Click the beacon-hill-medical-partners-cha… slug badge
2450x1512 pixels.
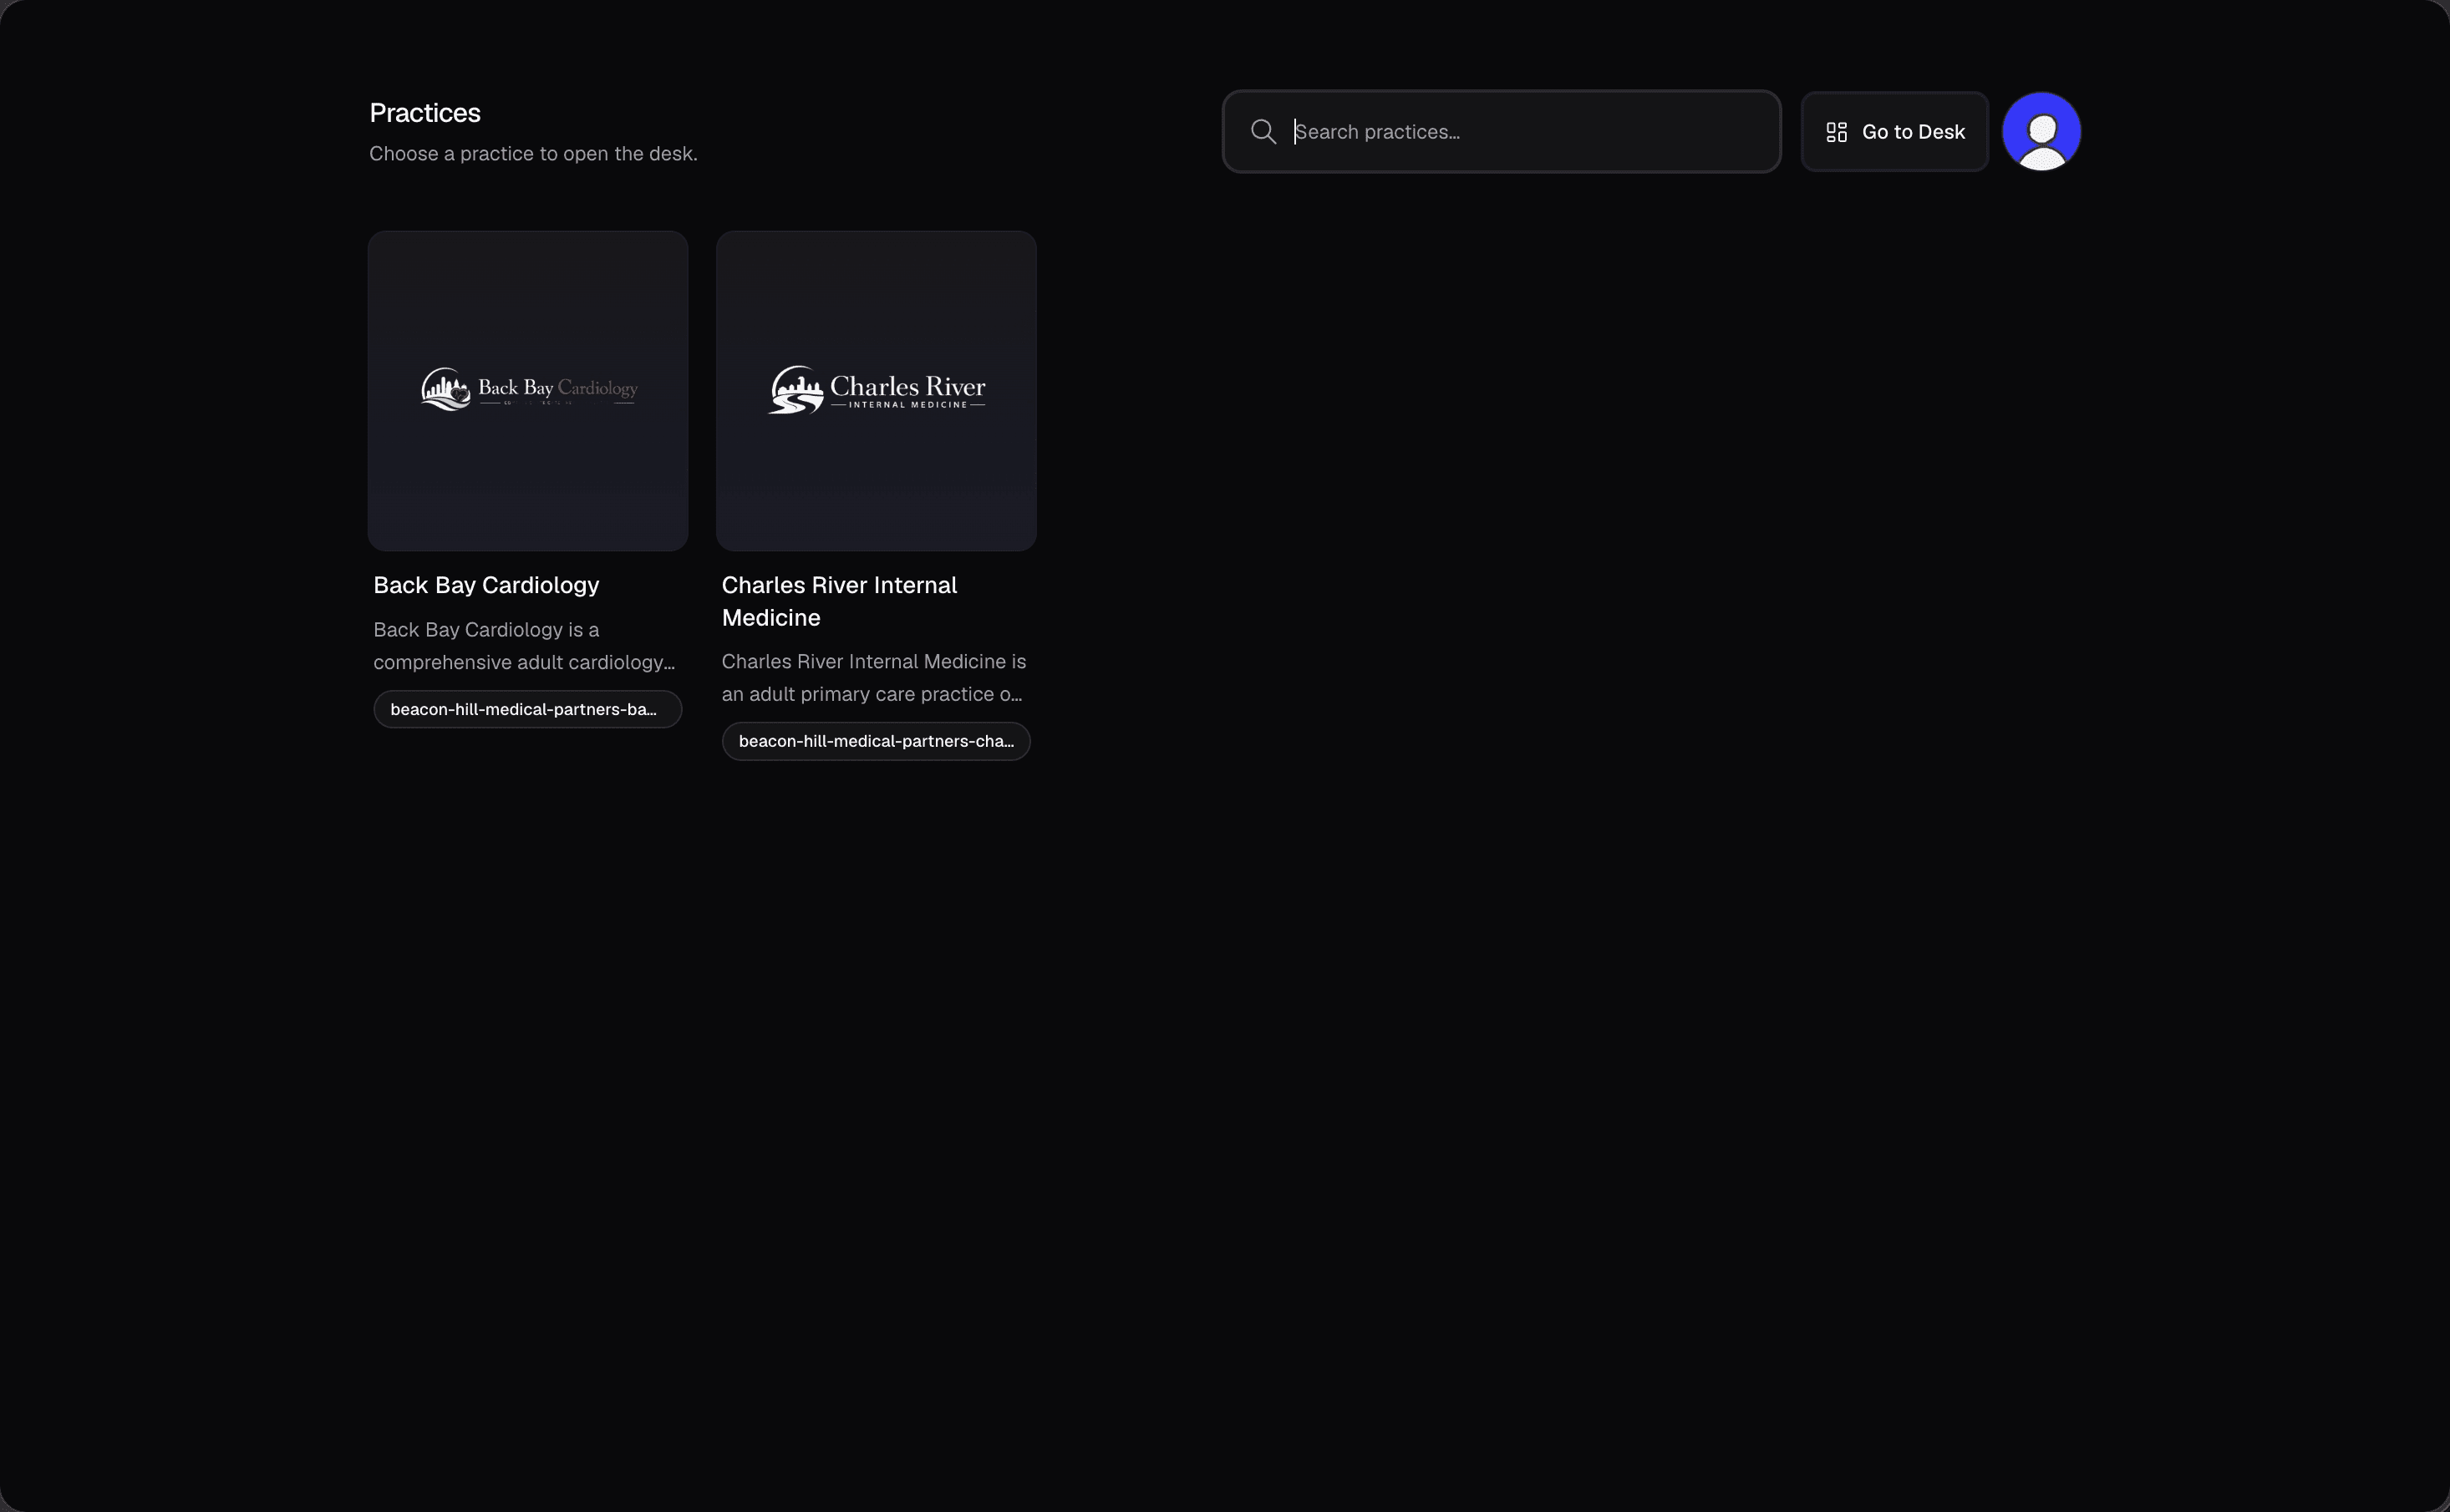tap(876, 741)
